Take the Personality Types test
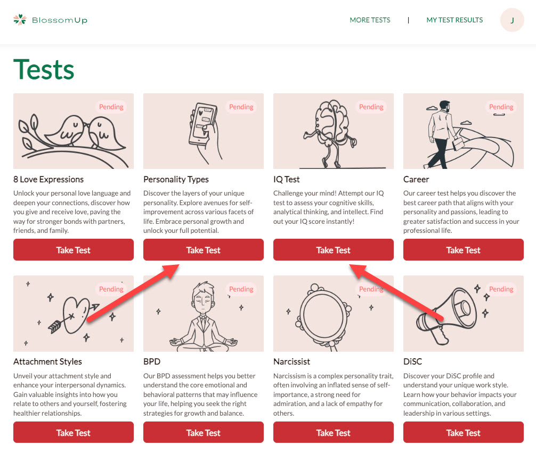This screenshot has width=536, height=454. pos(204,250)
